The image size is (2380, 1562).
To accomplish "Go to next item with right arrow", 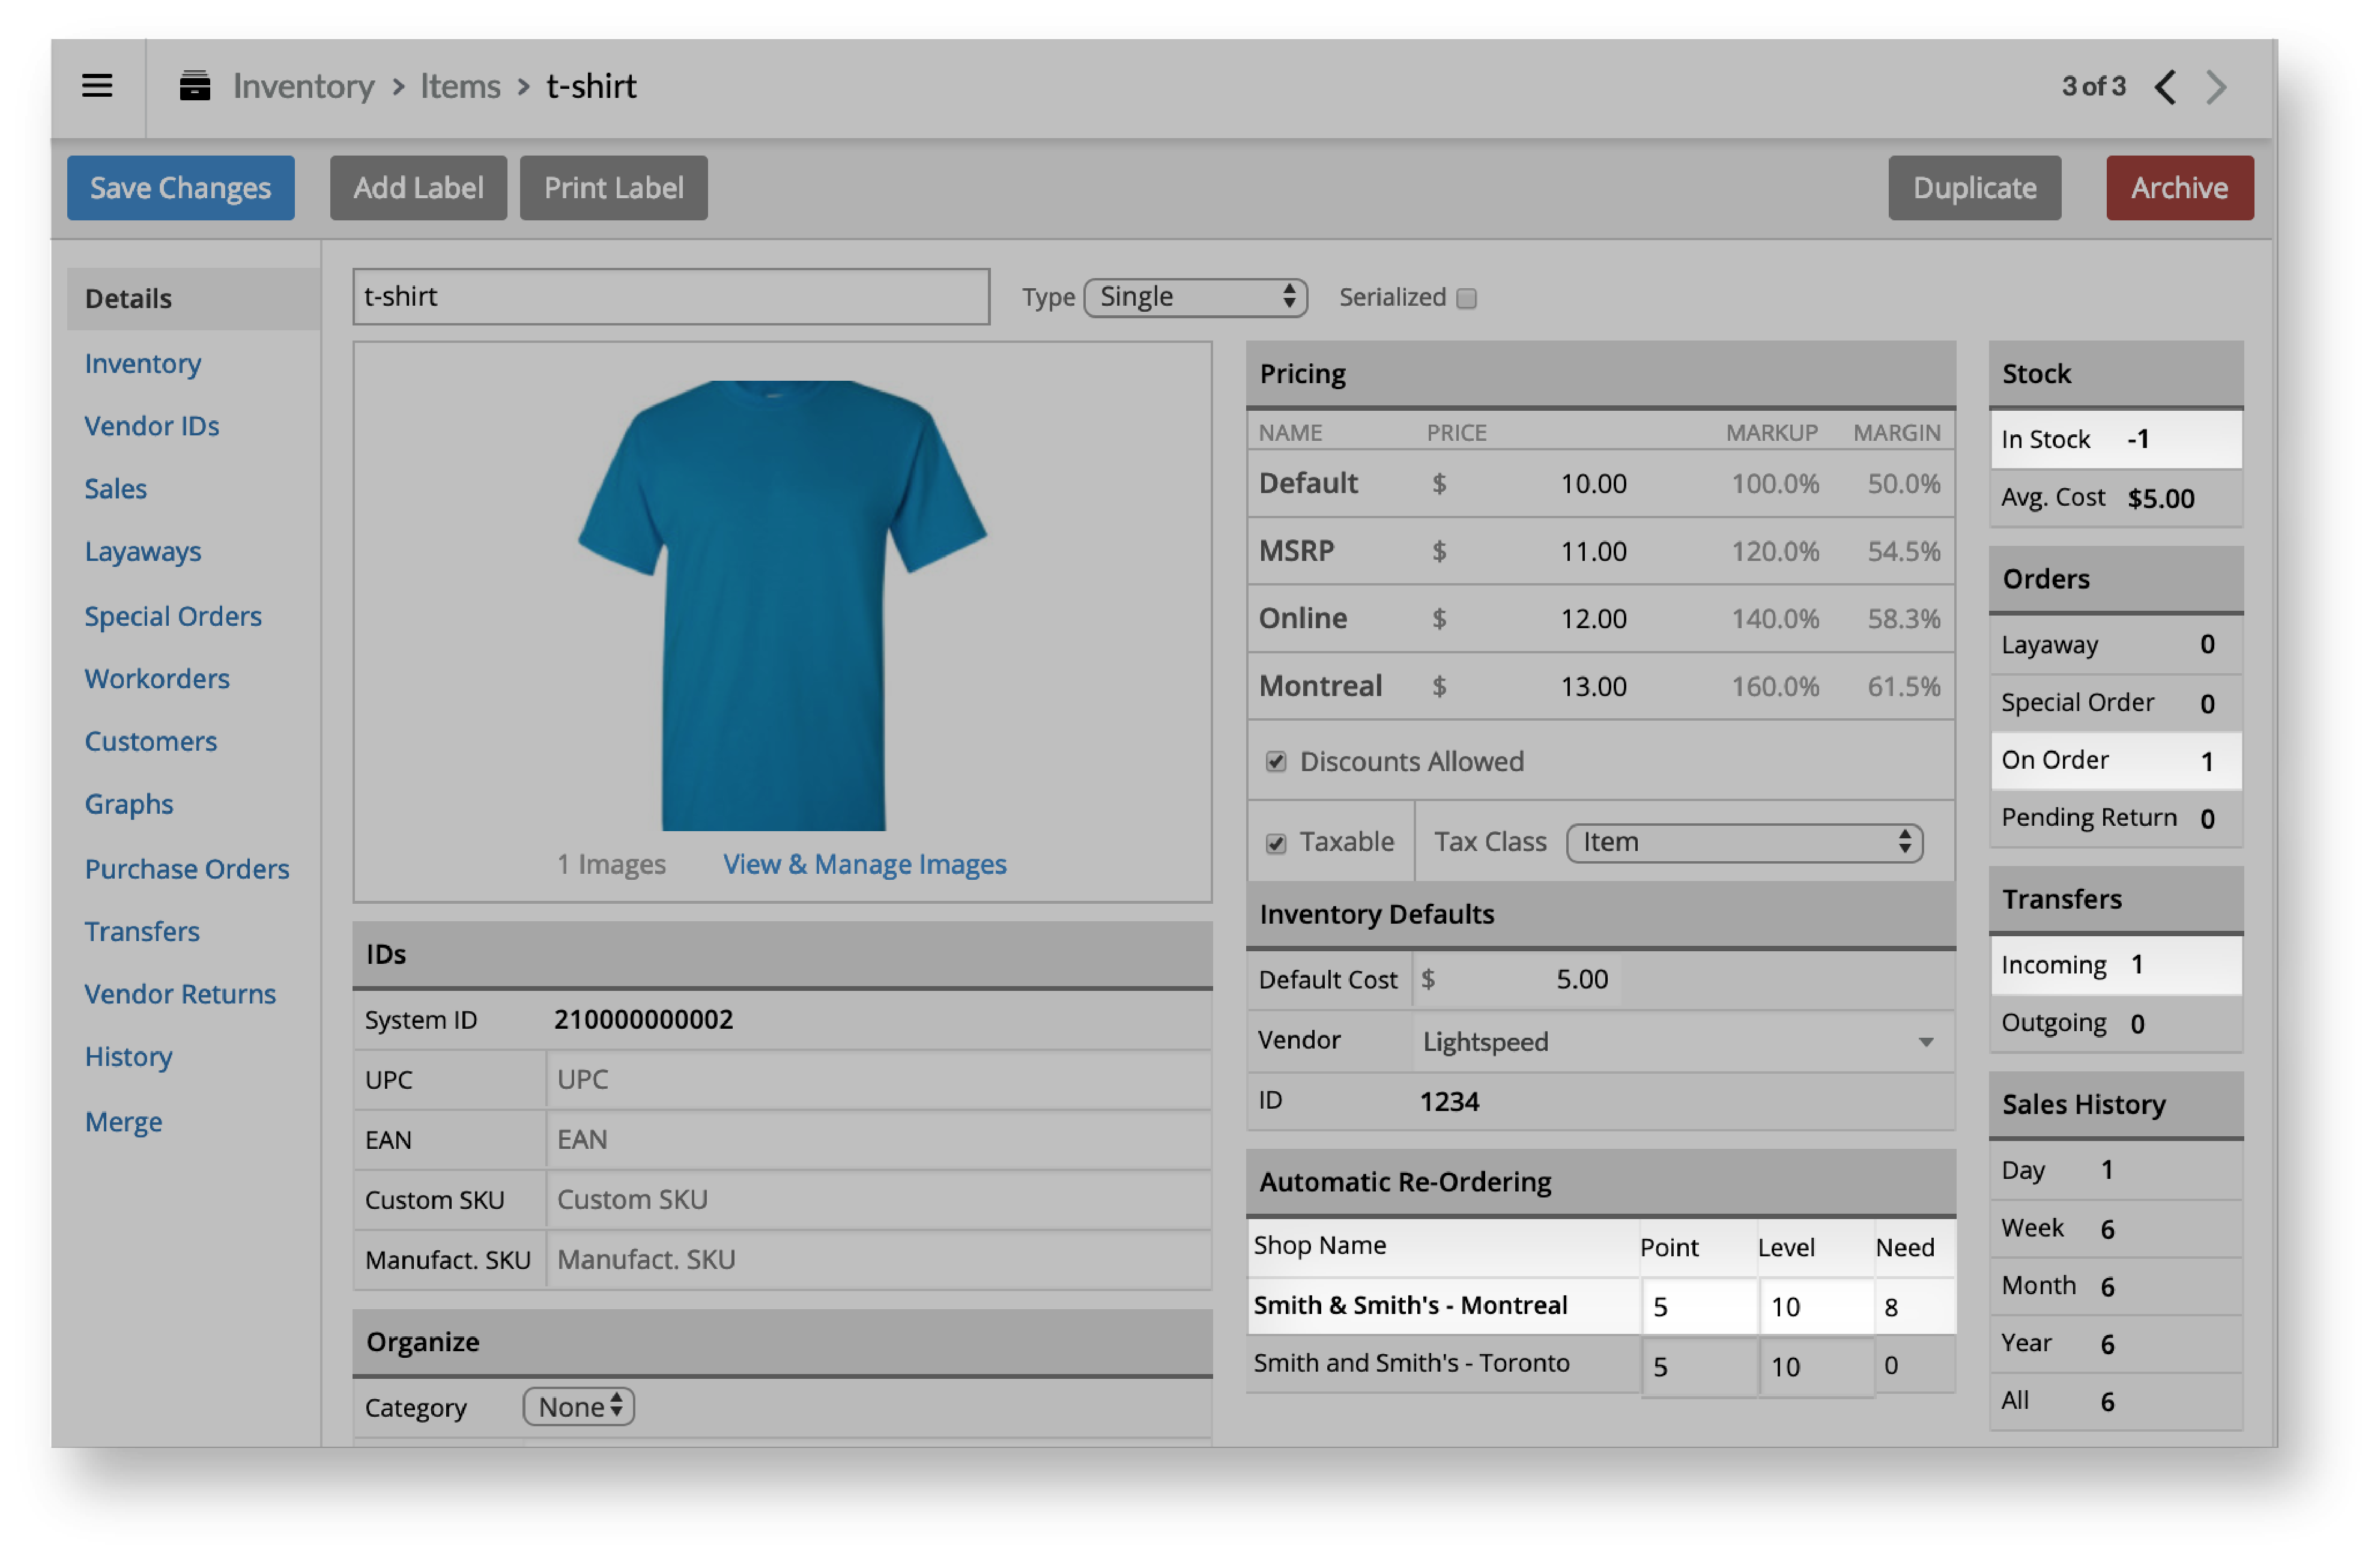I will [2217, 87].
